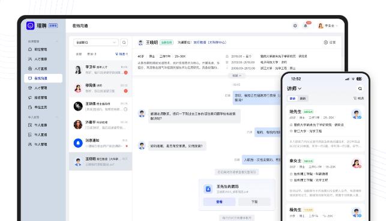
Task: Click the 王先生的简历 resume title
Action: tap(228, 187)
